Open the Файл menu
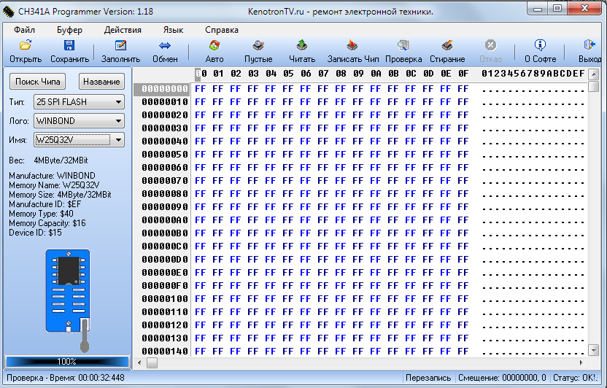Screen dimensions: 607x388 [24, 30]
